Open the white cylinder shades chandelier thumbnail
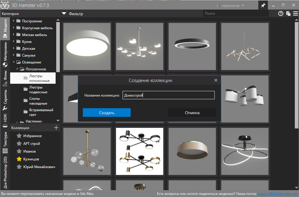This screenshot has height=197, width=299. tap(245, 99)
